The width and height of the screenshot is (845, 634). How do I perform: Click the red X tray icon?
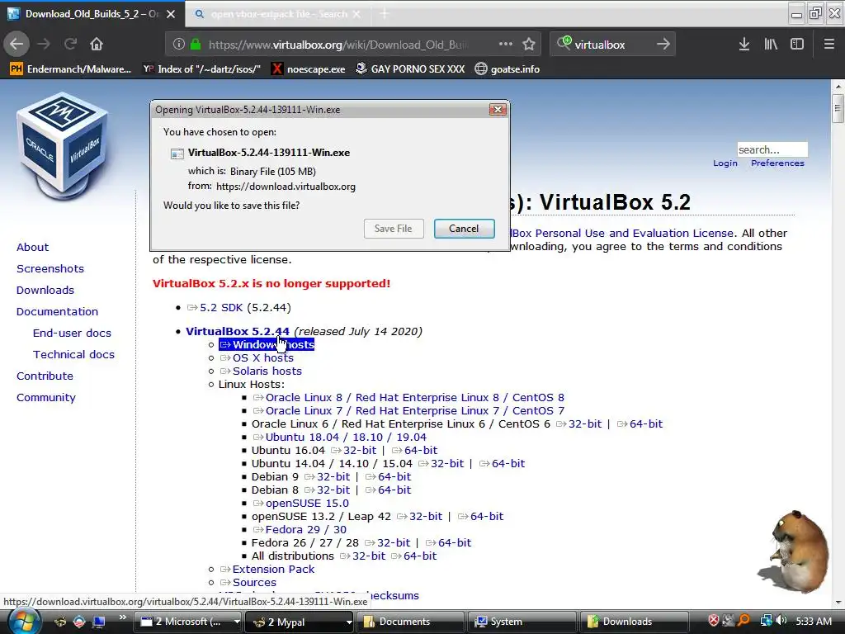coord(714,621)
